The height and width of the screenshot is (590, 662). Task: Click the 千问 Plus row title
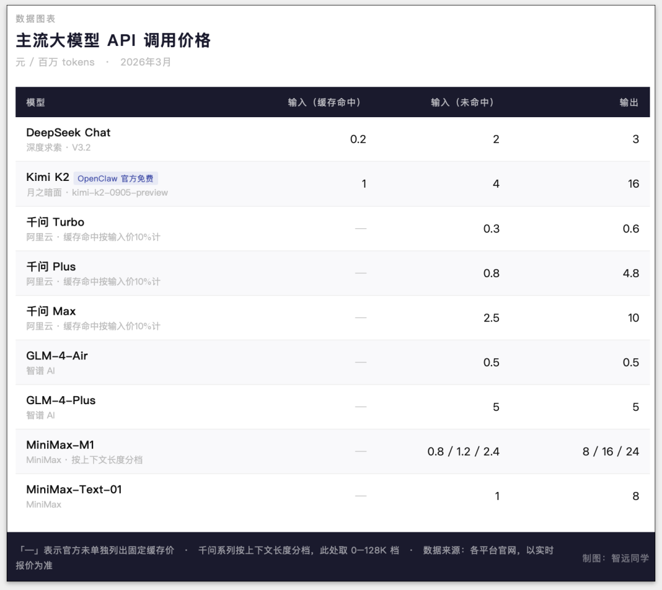tap(51, 267)
